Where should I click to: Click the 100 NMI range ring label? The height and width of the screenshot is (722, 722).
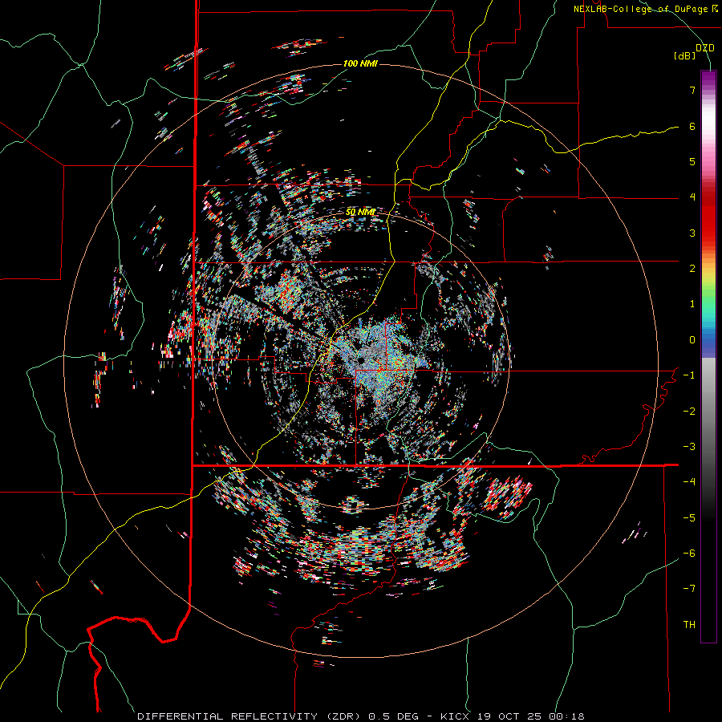coord(360,63)
